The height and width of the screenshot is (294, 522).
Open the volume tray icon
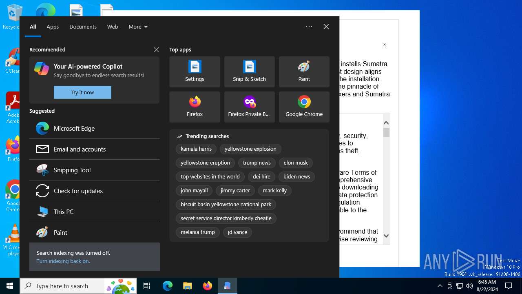coord(469,286)
